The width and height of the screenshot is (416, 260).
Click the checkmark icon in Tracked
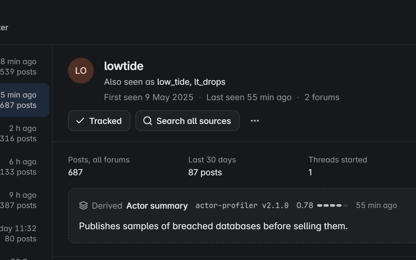point(80,121)
